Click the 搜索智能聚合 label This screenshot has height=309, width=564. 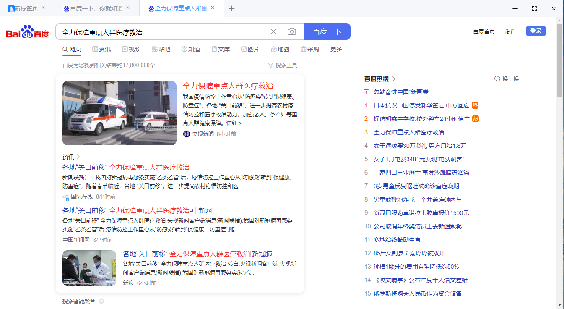(79, 301)
